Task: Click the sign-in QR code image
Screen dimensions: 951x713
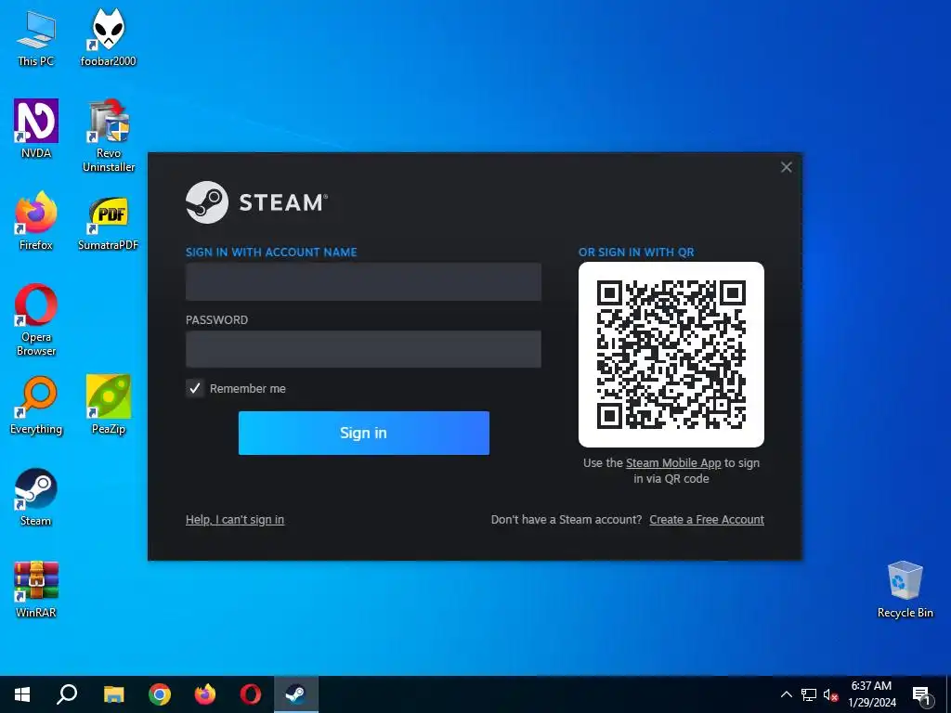Action: (671, 355)
